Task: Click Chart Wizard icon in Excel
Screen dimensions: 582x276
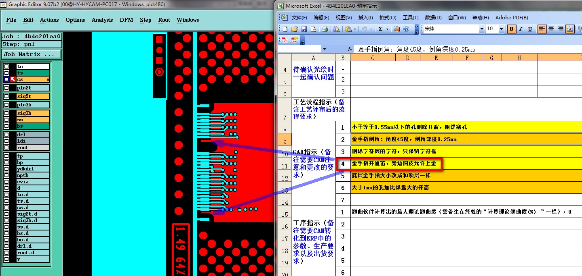Action: [x=396, y=29]
